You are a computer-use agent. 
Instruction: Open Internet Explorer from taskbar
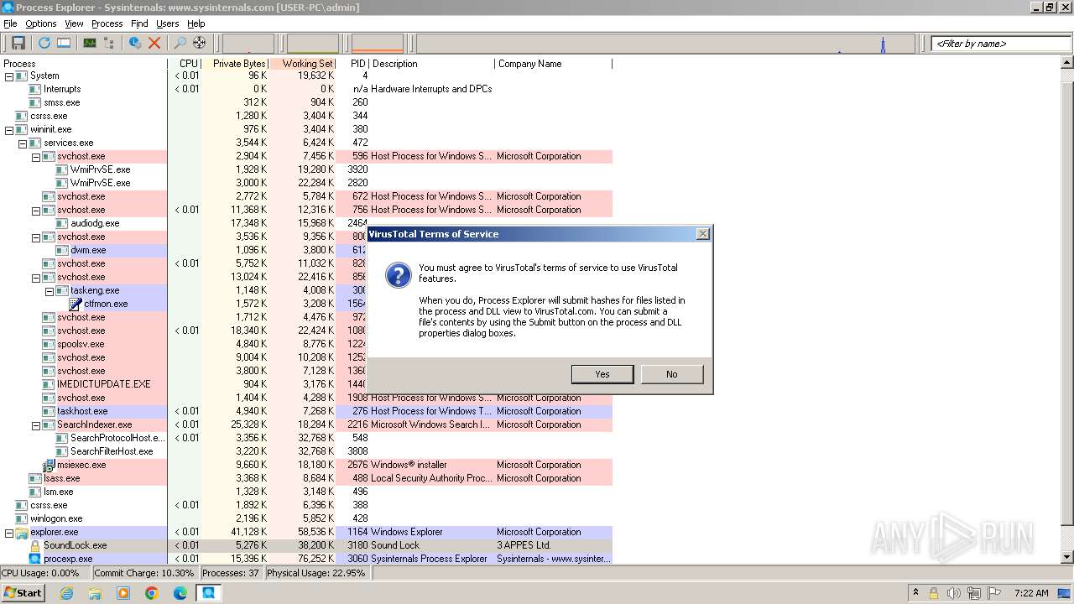click(66, 593)
